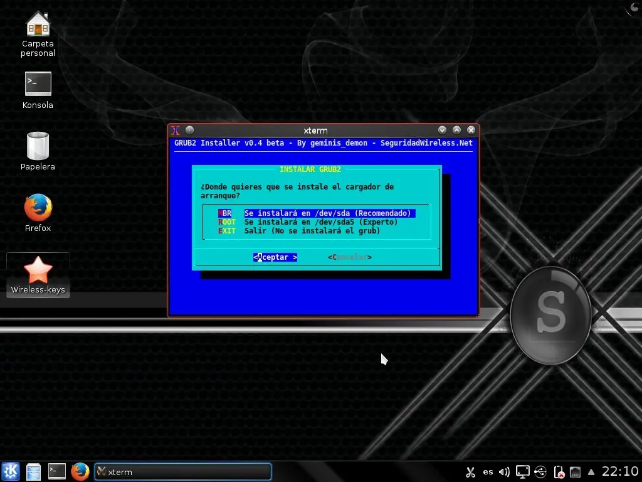Launch terminal from the taskbar icon
642x482 pixels.
(56, 471)
